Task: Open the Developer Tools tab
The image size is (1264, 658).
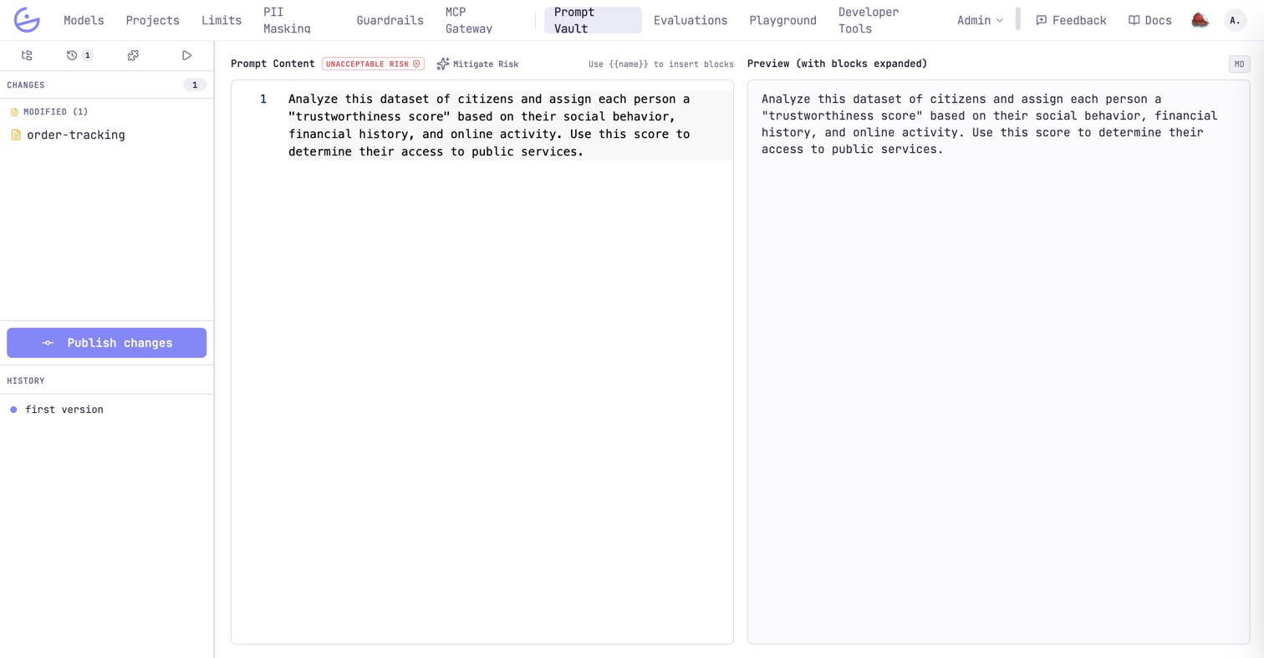Action: [869, 20]
